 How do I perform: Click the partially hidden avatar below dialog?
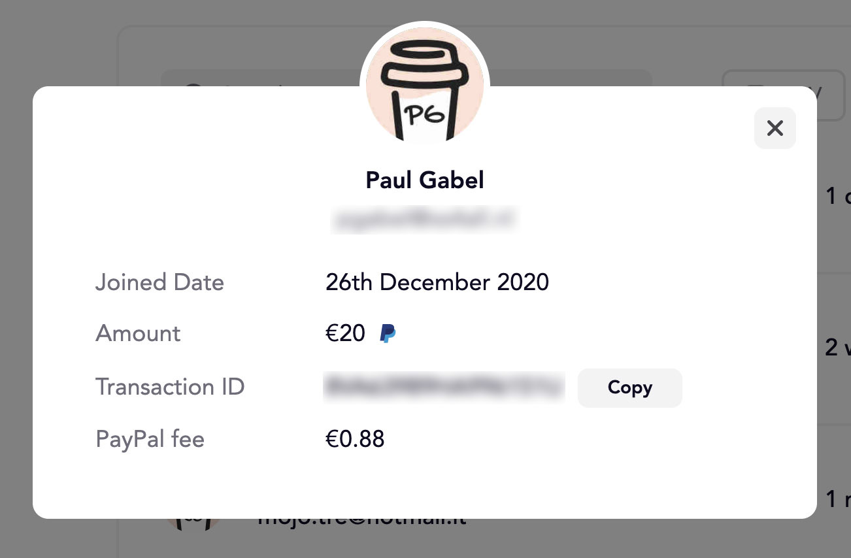coord(192,523)
